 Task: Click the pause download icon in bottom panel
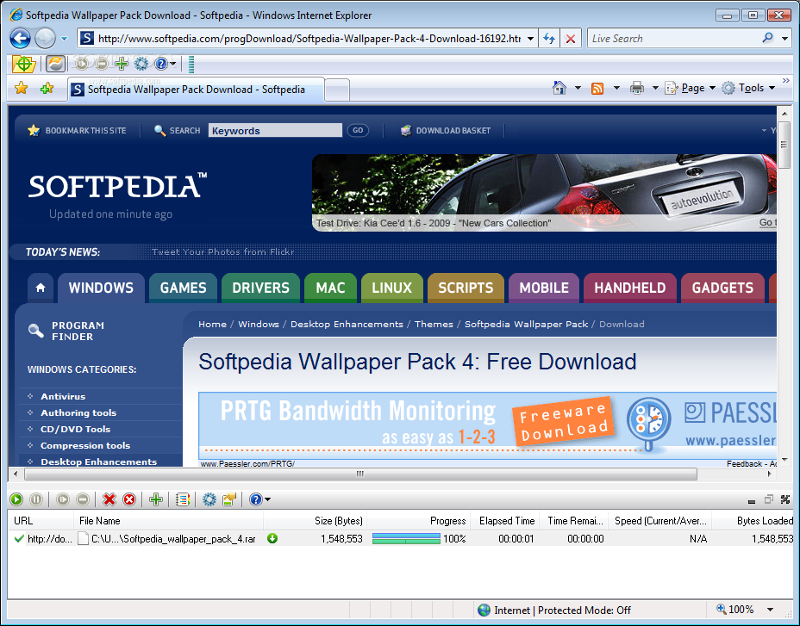pyautogui.click(x=35, y=499)
